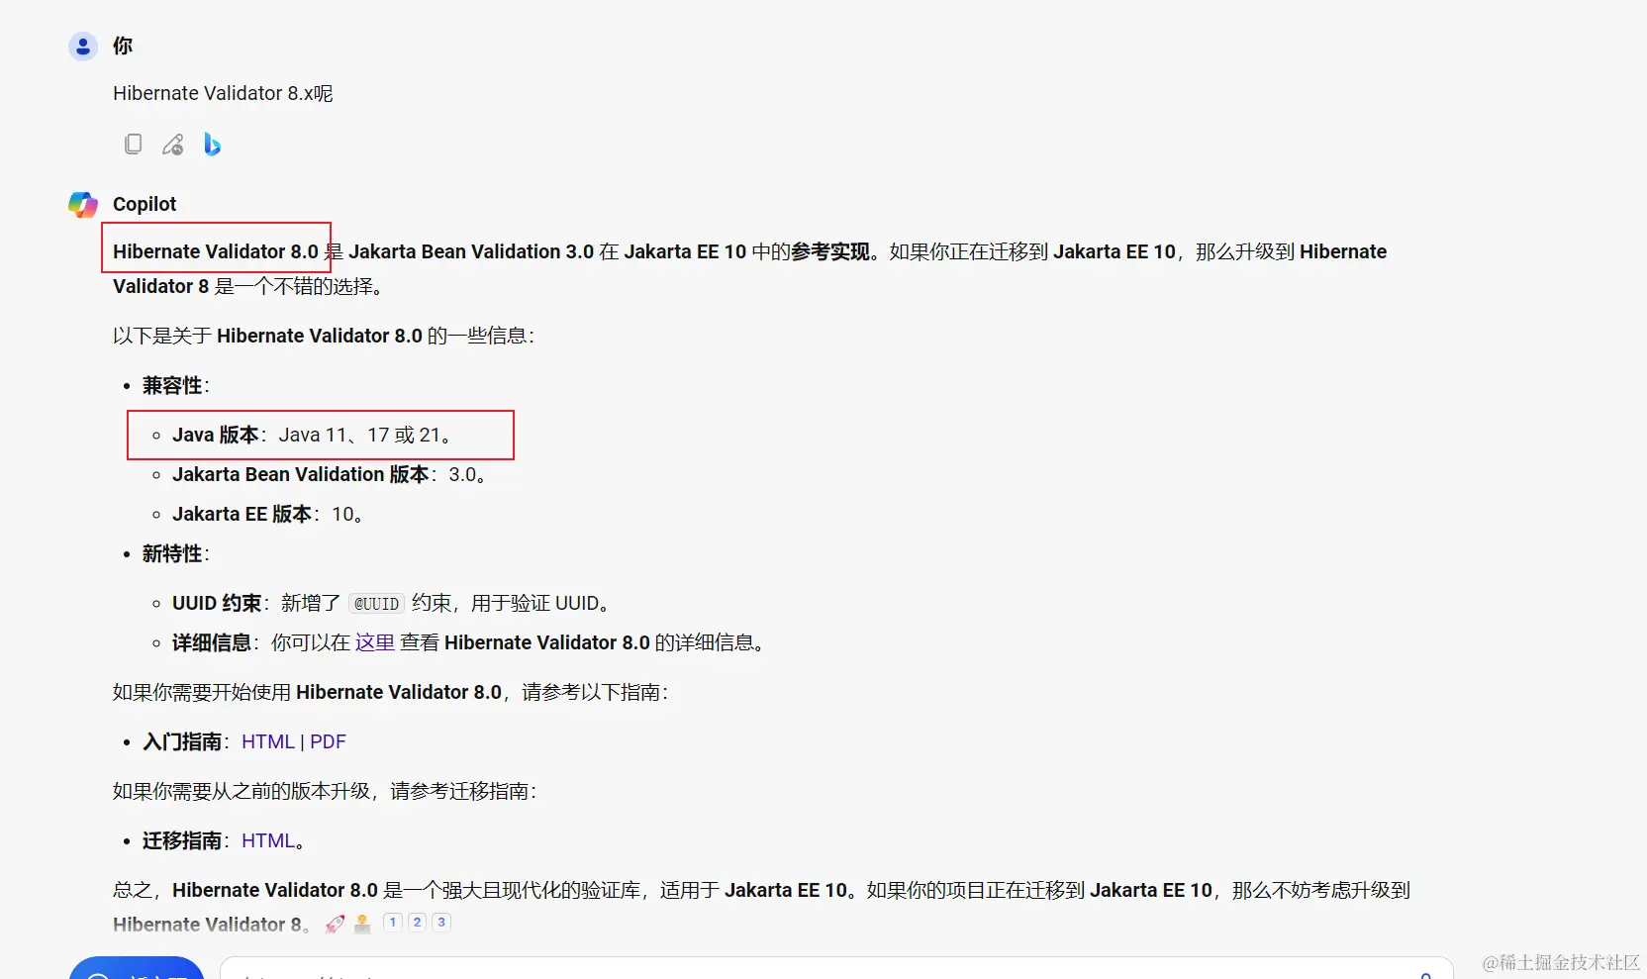Click the text 'Hibernate Validator 8.x呢'

click(x=223, y=93)
